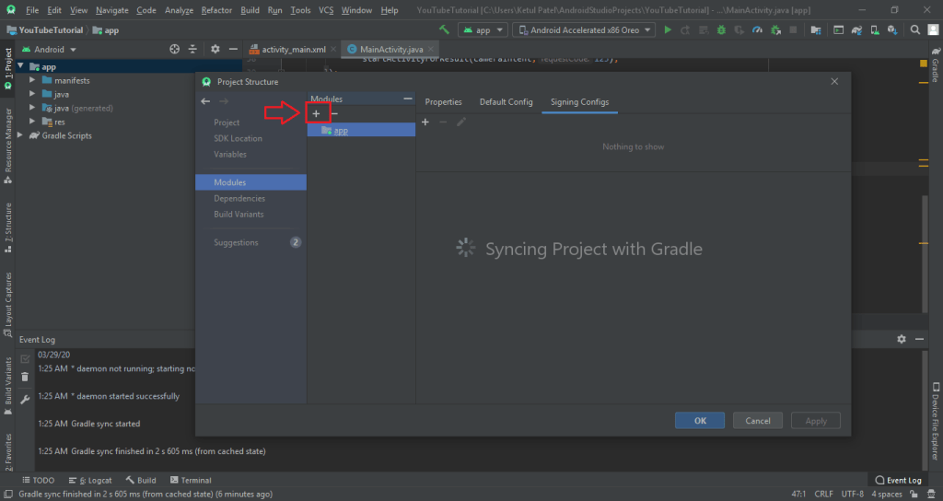Image resolution: width=943 pixels, height=501 pixels.
Task: Toggle the Build Variants side panel
Action: [7, 382]
